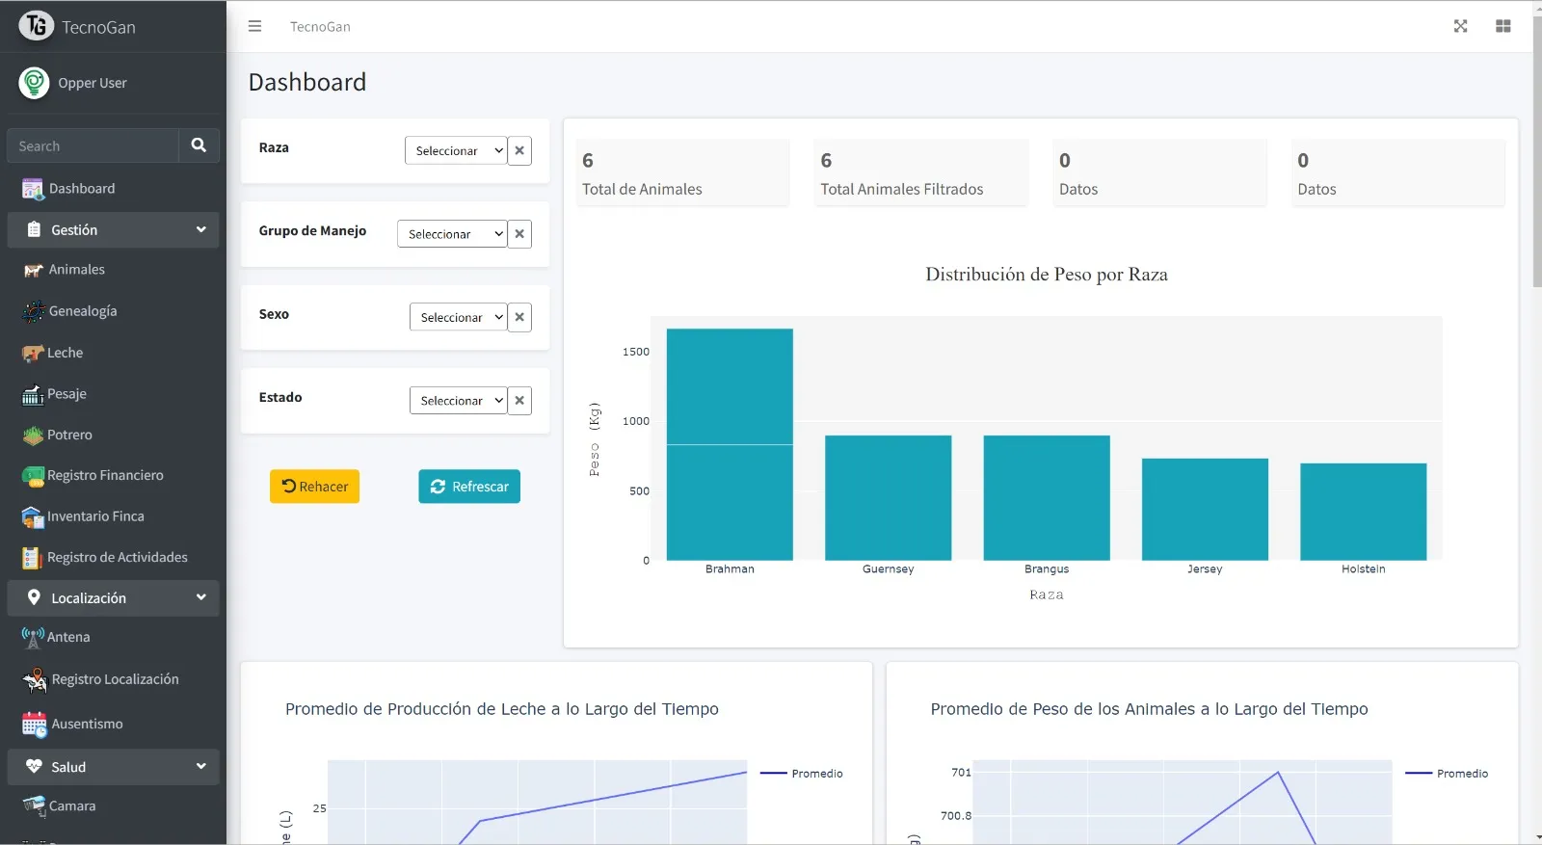Image resolution: width=1542 pixels, height=845 pixels.
Task: Open the Grupo de Manejo dropdown
Action: click(x=452, y=233)
